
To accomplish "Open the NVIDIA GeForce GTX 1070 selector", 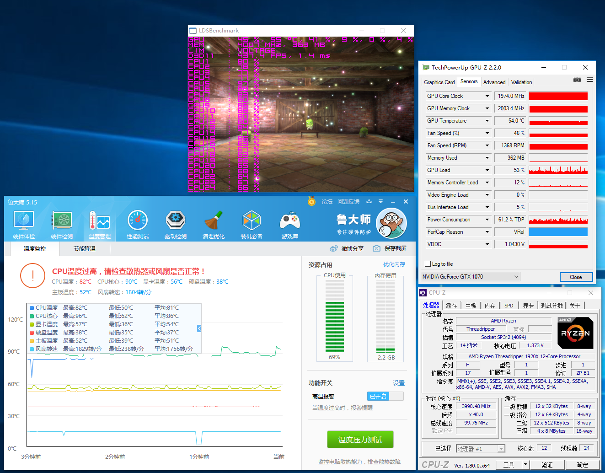I will coord(471,277).
